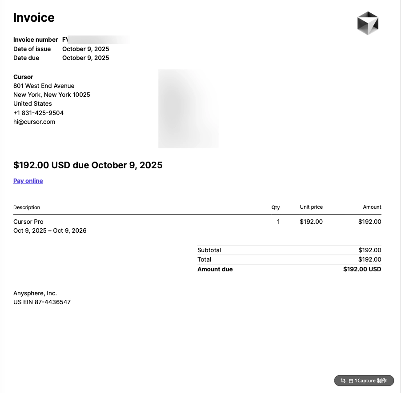Open the Pay online link
Screen dimensions: 401x393
pos(28,181)
